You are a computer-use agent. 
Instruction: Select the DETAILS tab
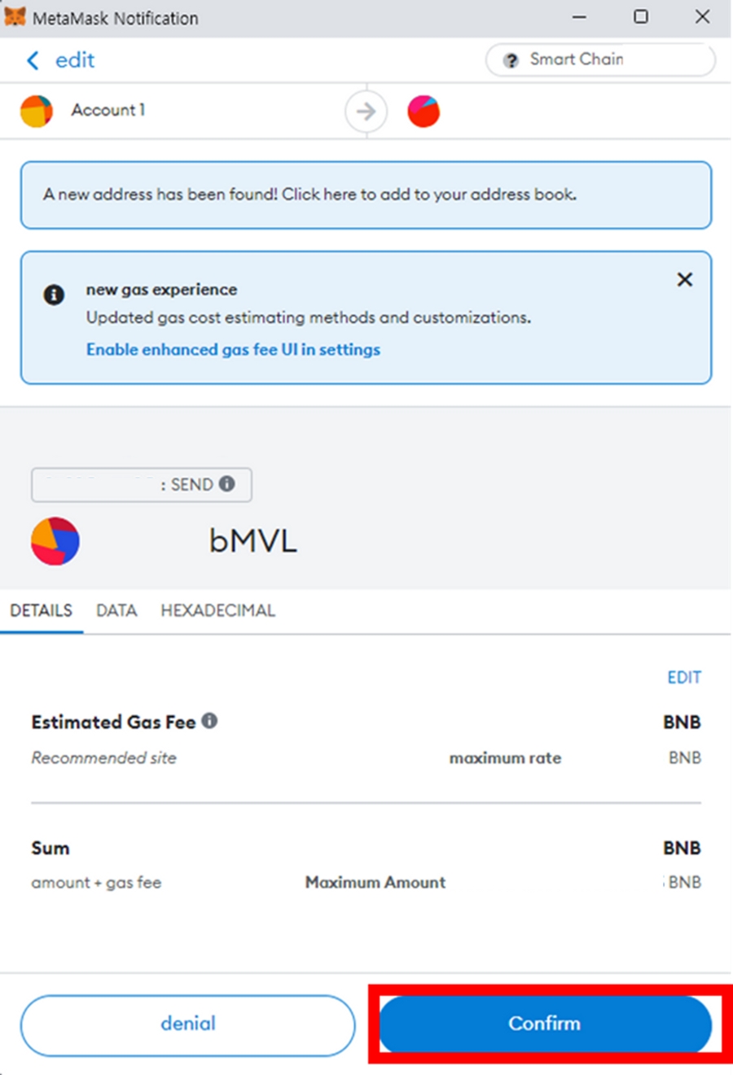click(x=41, y=610)
